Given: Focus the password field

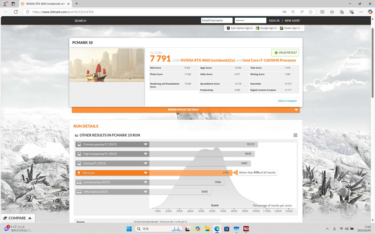Looking at the screenshot, I should pos(250,21).
